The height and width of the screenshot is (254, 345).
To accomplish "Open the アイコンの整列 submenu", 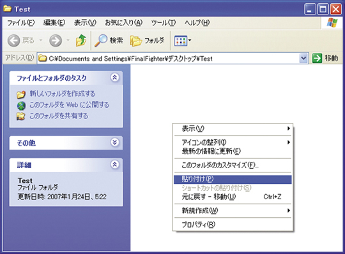I will tap(233, 142).
